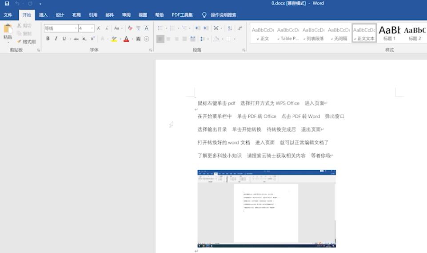Click the multilevel list button
Image resolution: width=427 pixels, height=253 pixels.
[x=185, y=28]
